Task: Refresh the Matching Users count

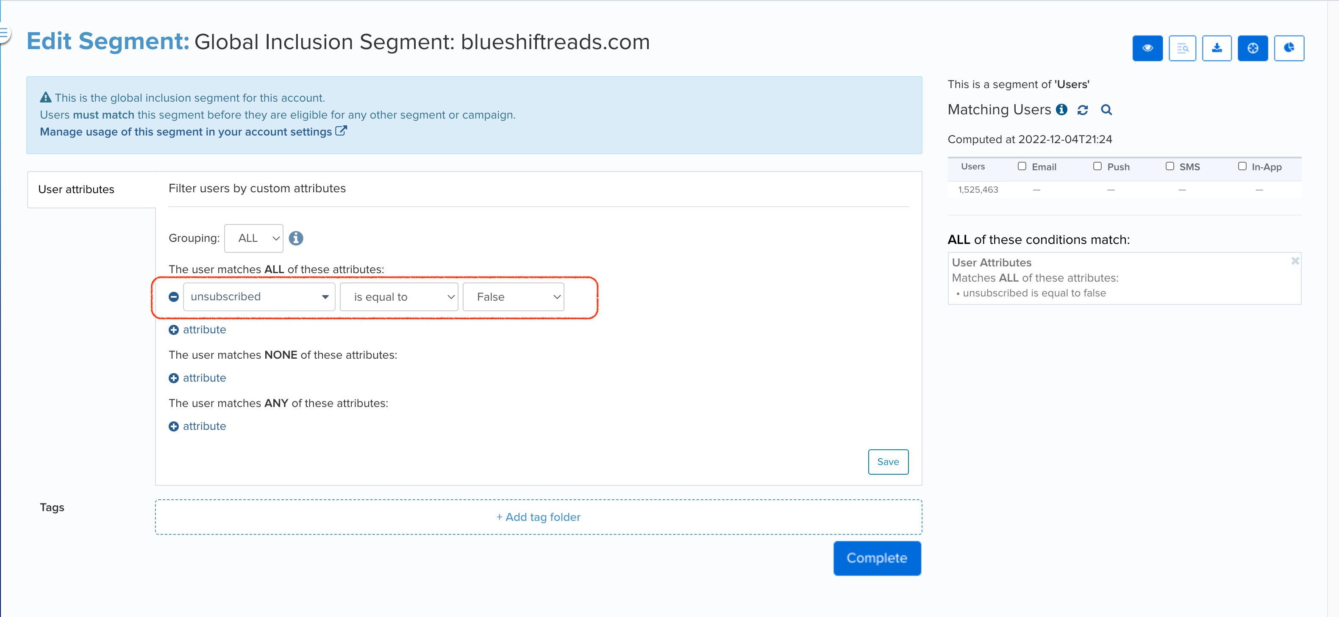Action: tap(1083, 110)
